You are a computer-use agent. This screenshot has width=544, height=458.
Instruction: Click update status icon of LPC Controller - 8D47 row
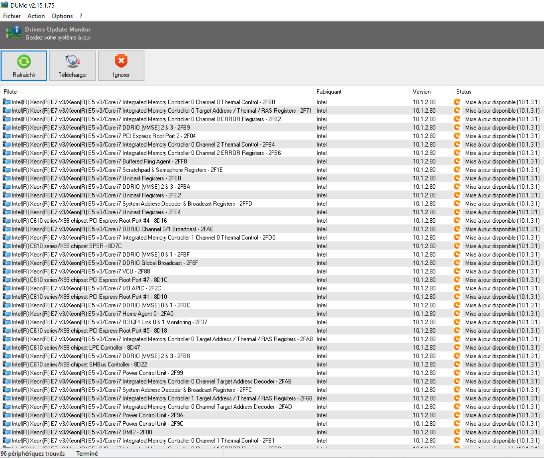[457, 348]
